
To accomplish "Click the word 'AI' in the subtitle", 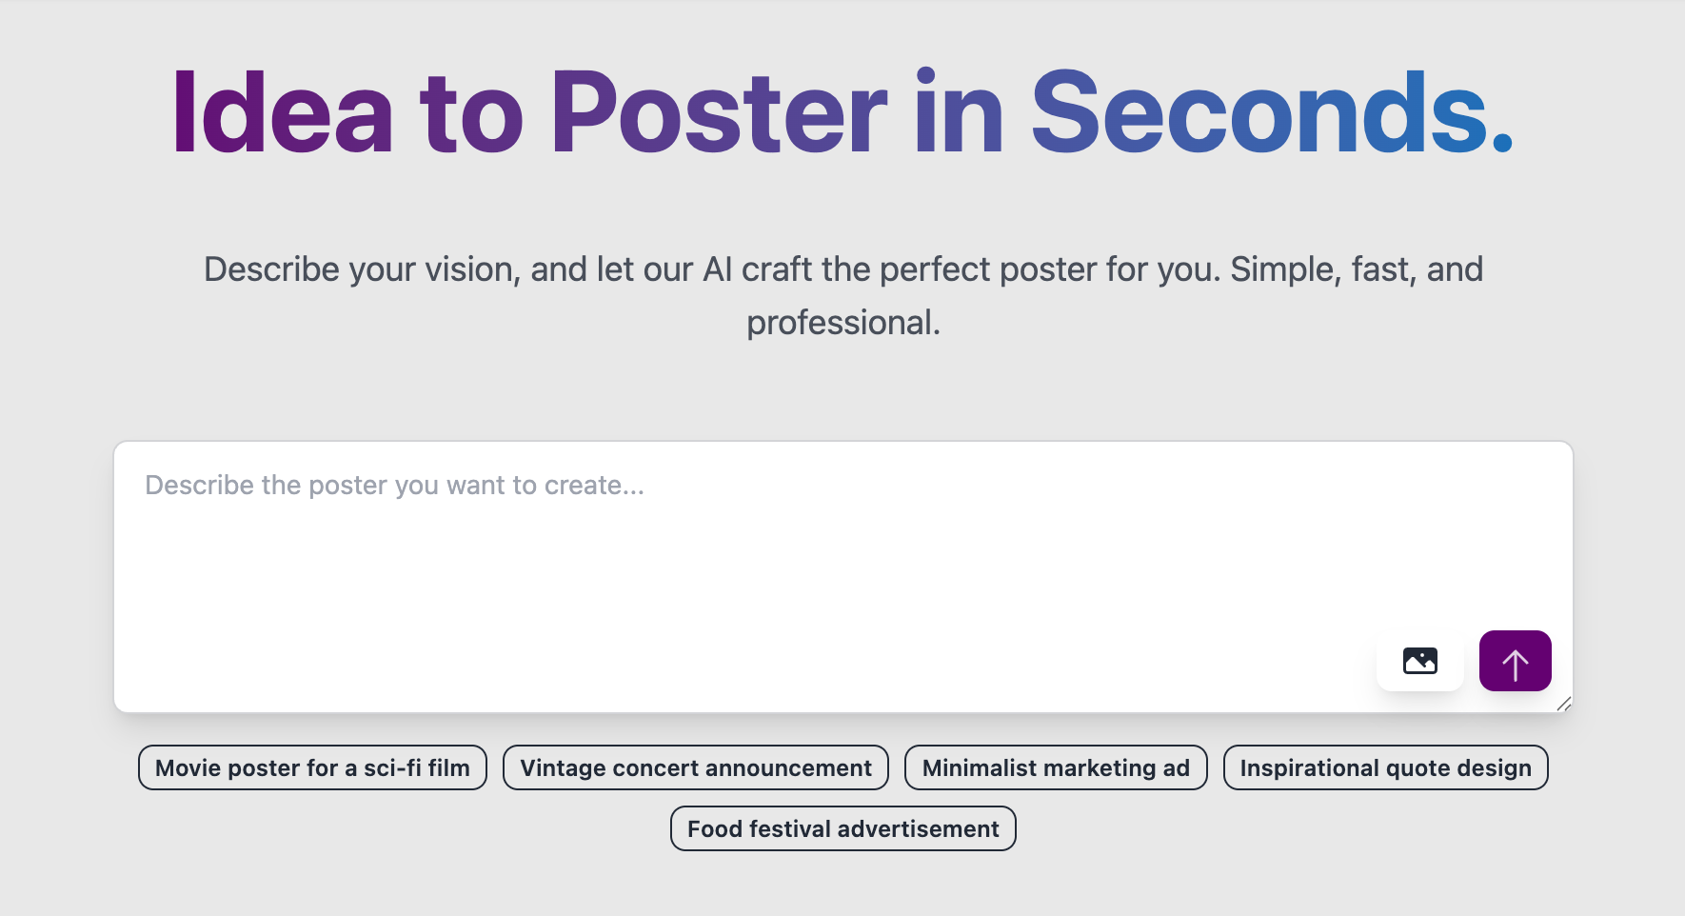I will tap(717, 269).
